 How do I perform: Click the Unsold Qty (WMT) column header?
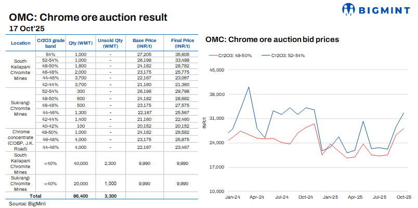(110, 43)
